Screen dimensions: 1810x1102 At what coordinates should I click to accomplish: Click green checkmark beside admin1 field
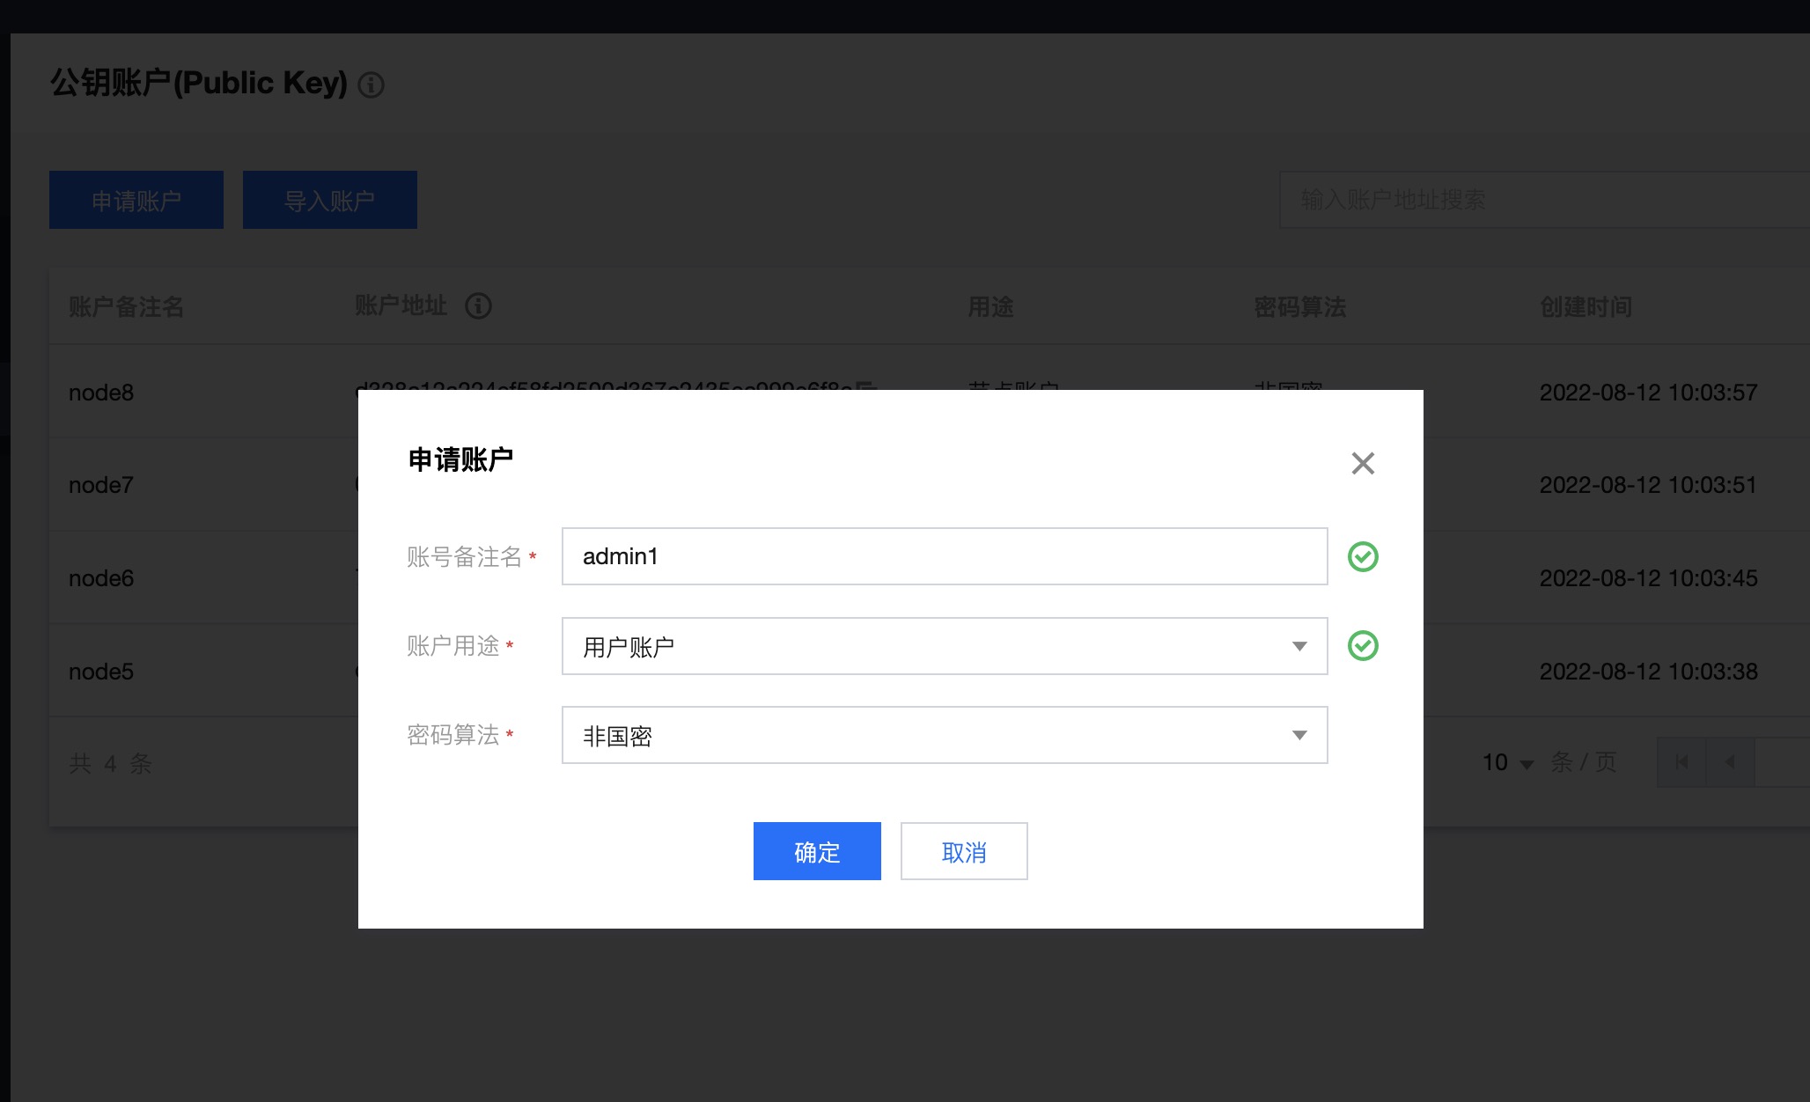tap(1362, 556)
